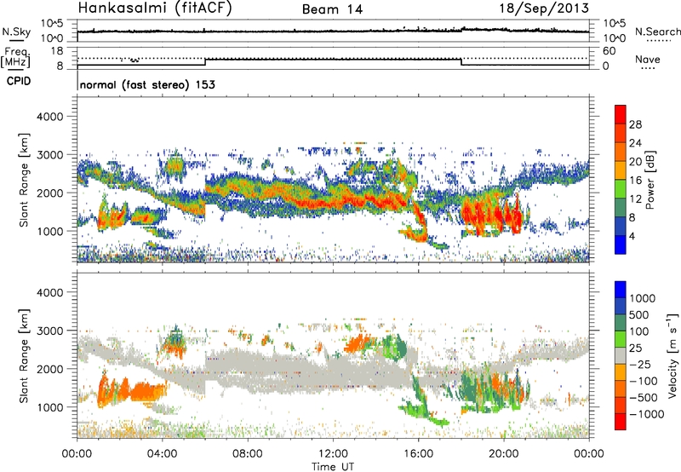Select the '16:00' time tick label
This screenshot has width=681, height=472.
419,454
